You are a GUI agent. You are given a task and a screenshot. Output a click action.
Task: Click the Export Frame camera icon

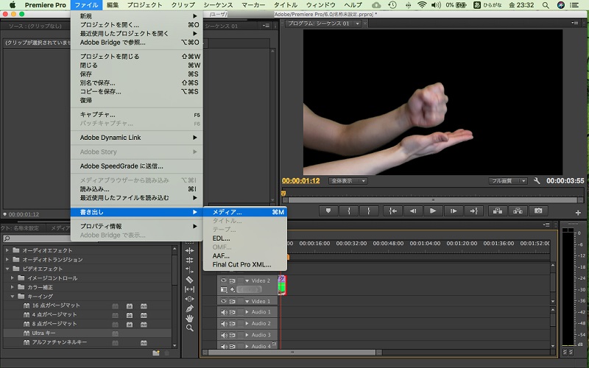pyautogui.click(x=538, y=210)
